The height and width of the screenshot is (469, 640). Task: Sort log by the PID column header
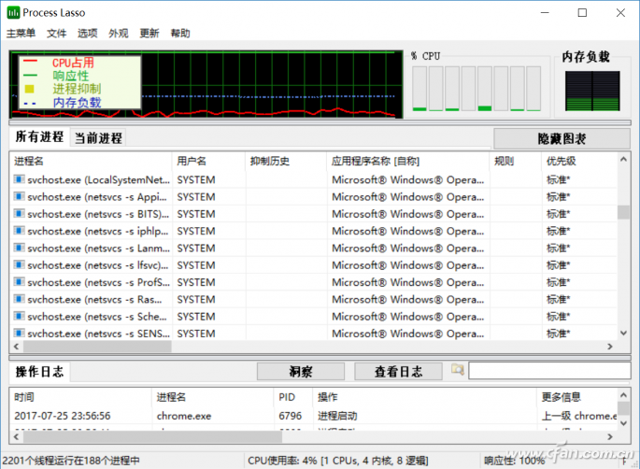pyautogui.click(x=293, y=397)
